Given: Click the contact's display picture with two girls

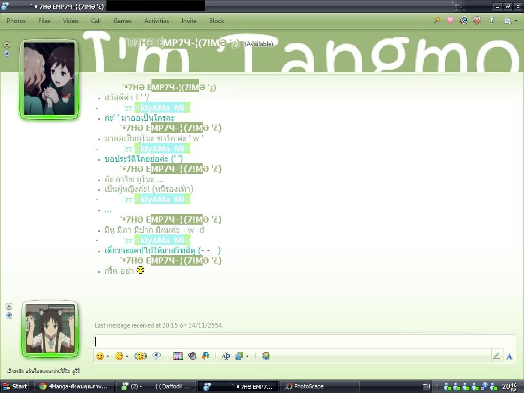Looking at the screenshot, I should (49, 79).
